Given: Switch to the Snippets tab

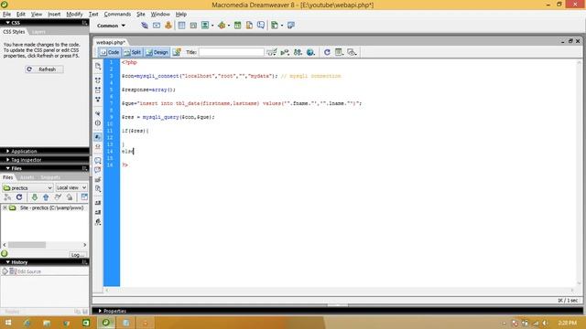Looking at the screenshot, I should (x=50, y=177).
